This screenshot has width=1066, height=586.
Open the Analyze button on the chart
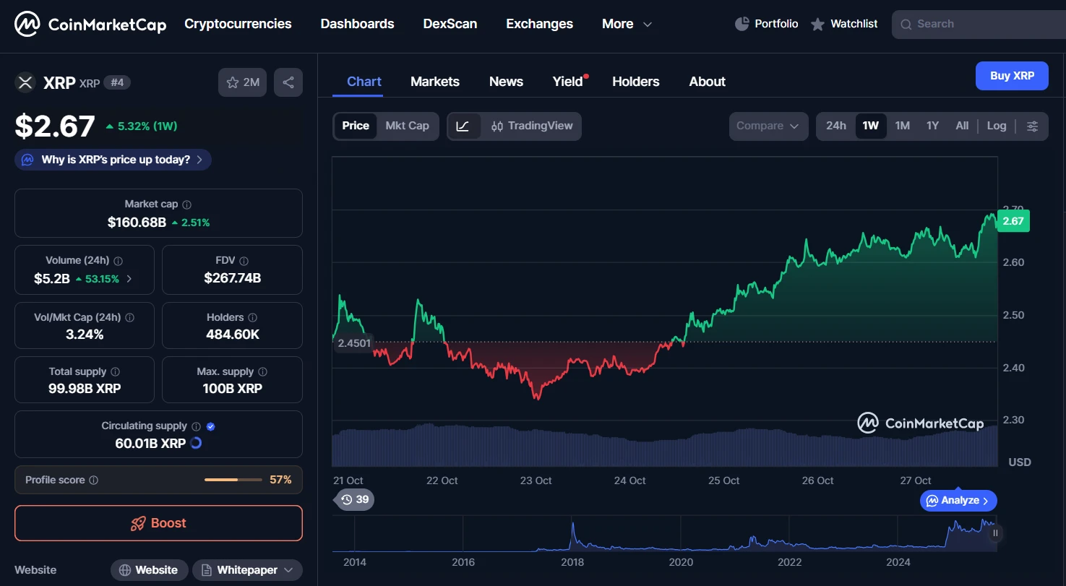pos(958,500)
